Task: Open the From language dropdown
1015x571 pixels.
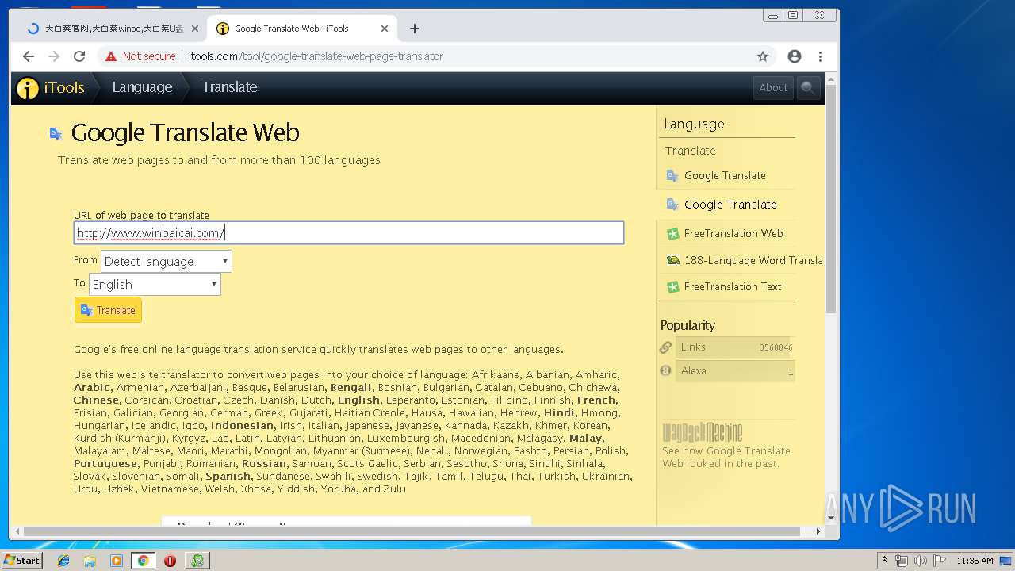Action: coord(166,261)
